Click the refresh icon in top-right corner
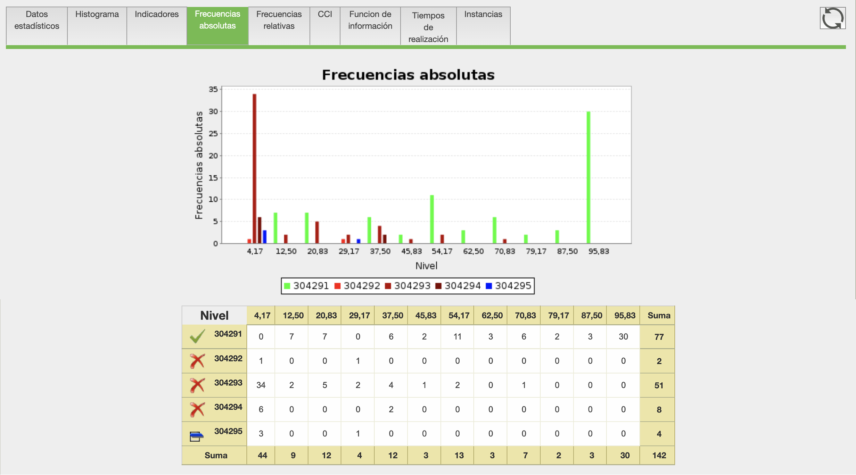 (x=832, y=18)
